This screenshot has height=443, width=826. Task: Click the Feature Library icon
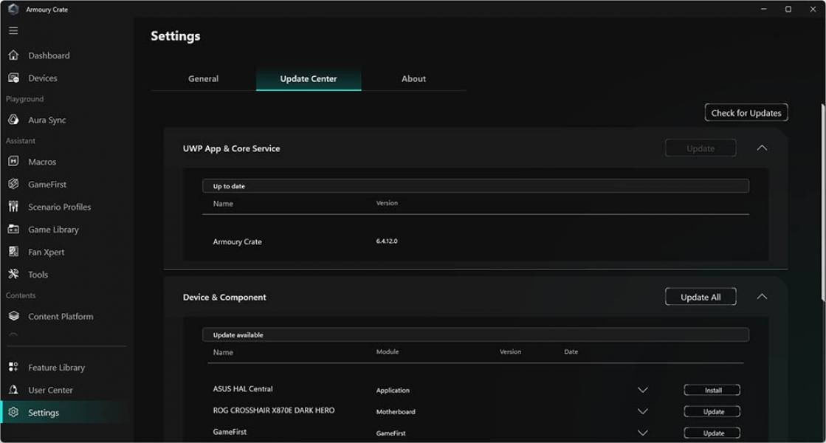[14, 367]
